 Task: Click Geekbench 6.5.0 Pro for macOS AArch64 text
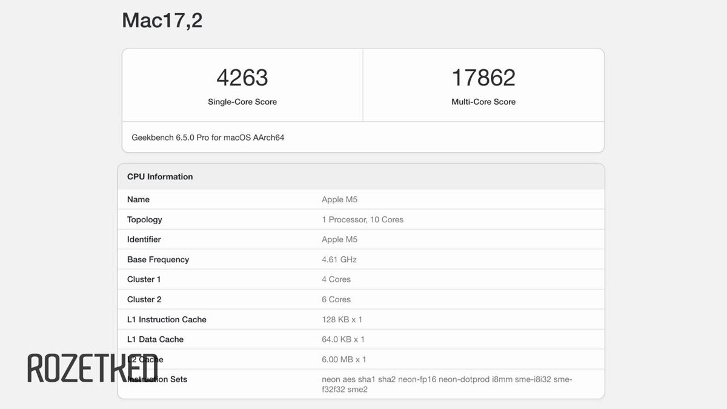208,138
